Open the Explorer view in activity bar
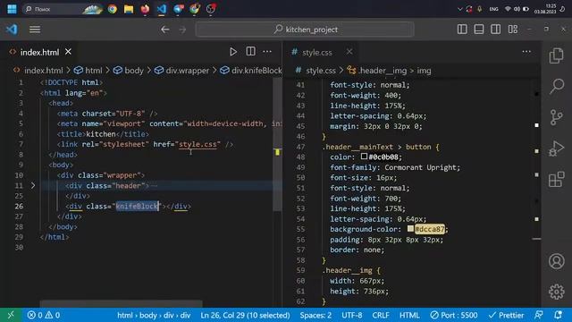This screenshot has height=322, width=572. pos(556,55)
